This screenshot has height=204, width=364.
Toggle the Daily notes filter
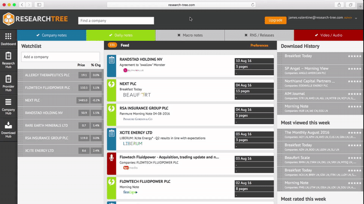pyautogui.click(x=120, y=35)
